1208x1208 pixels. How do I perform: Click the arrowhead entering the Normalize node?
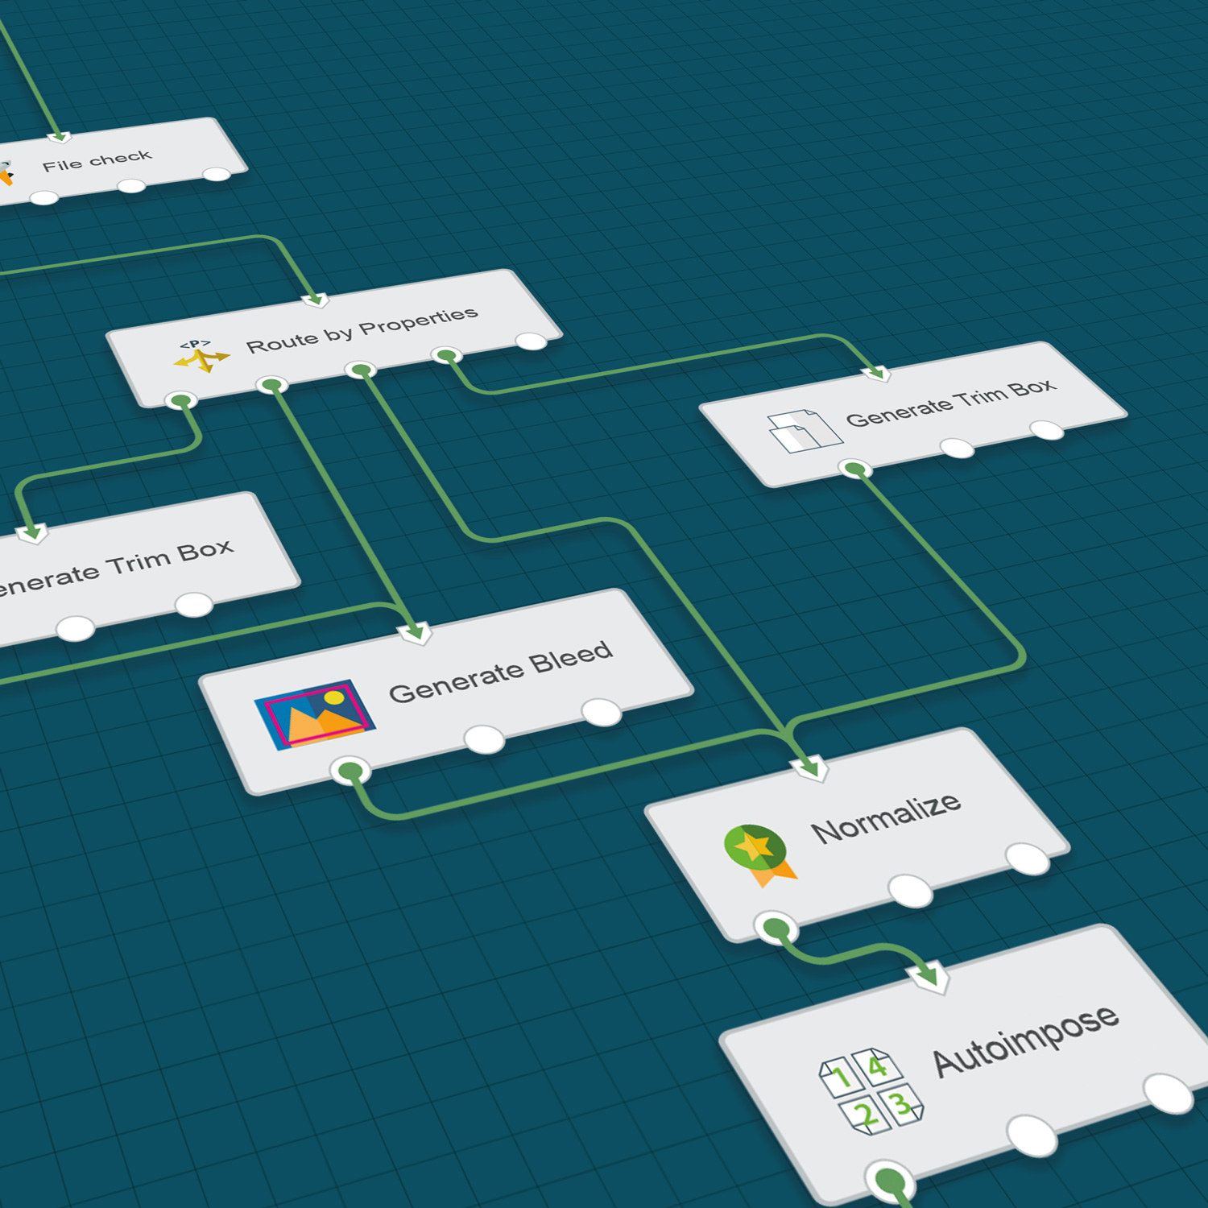pos(810,767)
